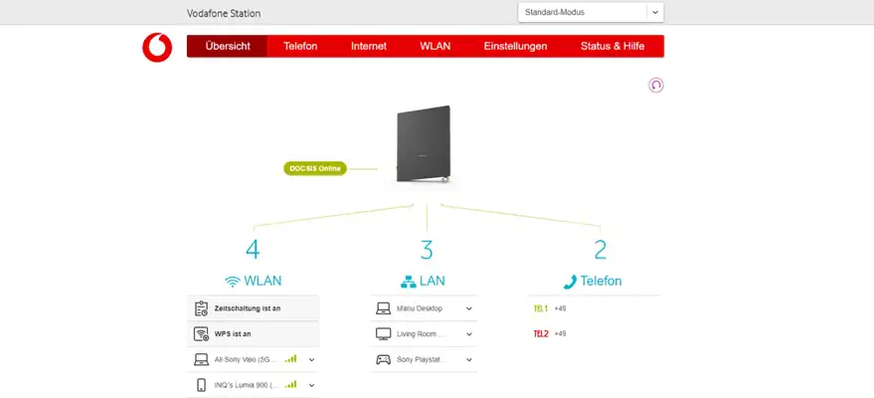Click the LAN network icon
The width and height of the screenshot is (874, 398).
click(x=407, y=282)
